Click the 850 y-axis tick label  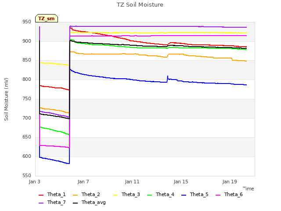27,60
